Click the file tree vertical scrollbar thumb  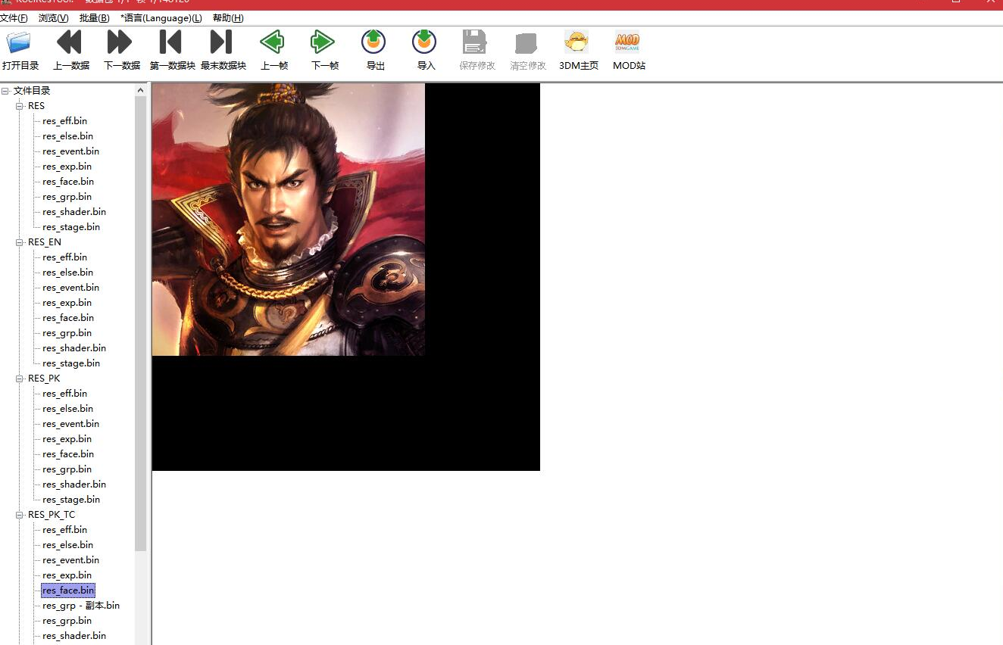click(x=140, y=324)
